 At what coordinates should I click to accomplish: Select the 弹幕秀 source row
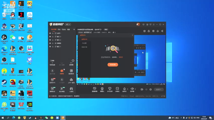[62, 43]
